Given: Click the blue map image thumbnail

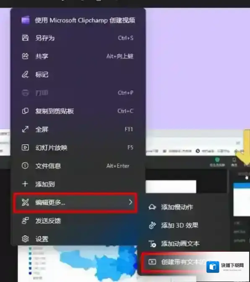Looking at the screenshot, I should click(77, 263).
